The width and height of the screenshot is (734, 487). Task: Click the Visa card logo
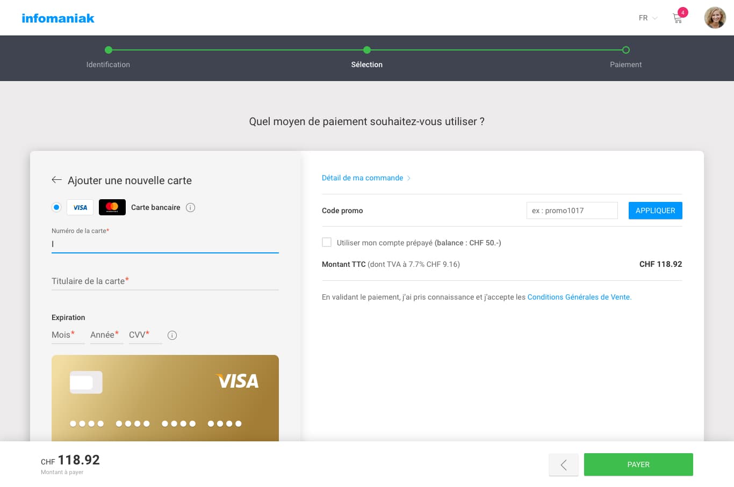click(x=80, y=207)
